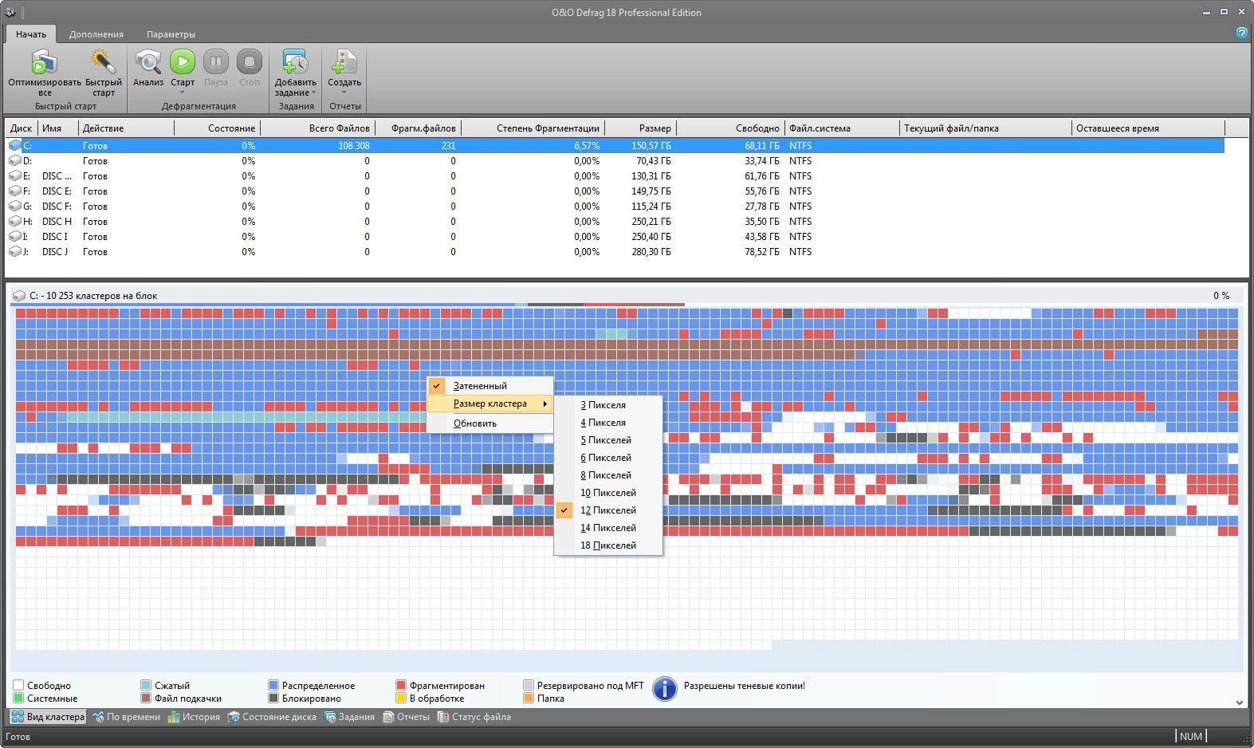Sort by Свободно column header
1254x748 pixels.
[x=731, y=128]
